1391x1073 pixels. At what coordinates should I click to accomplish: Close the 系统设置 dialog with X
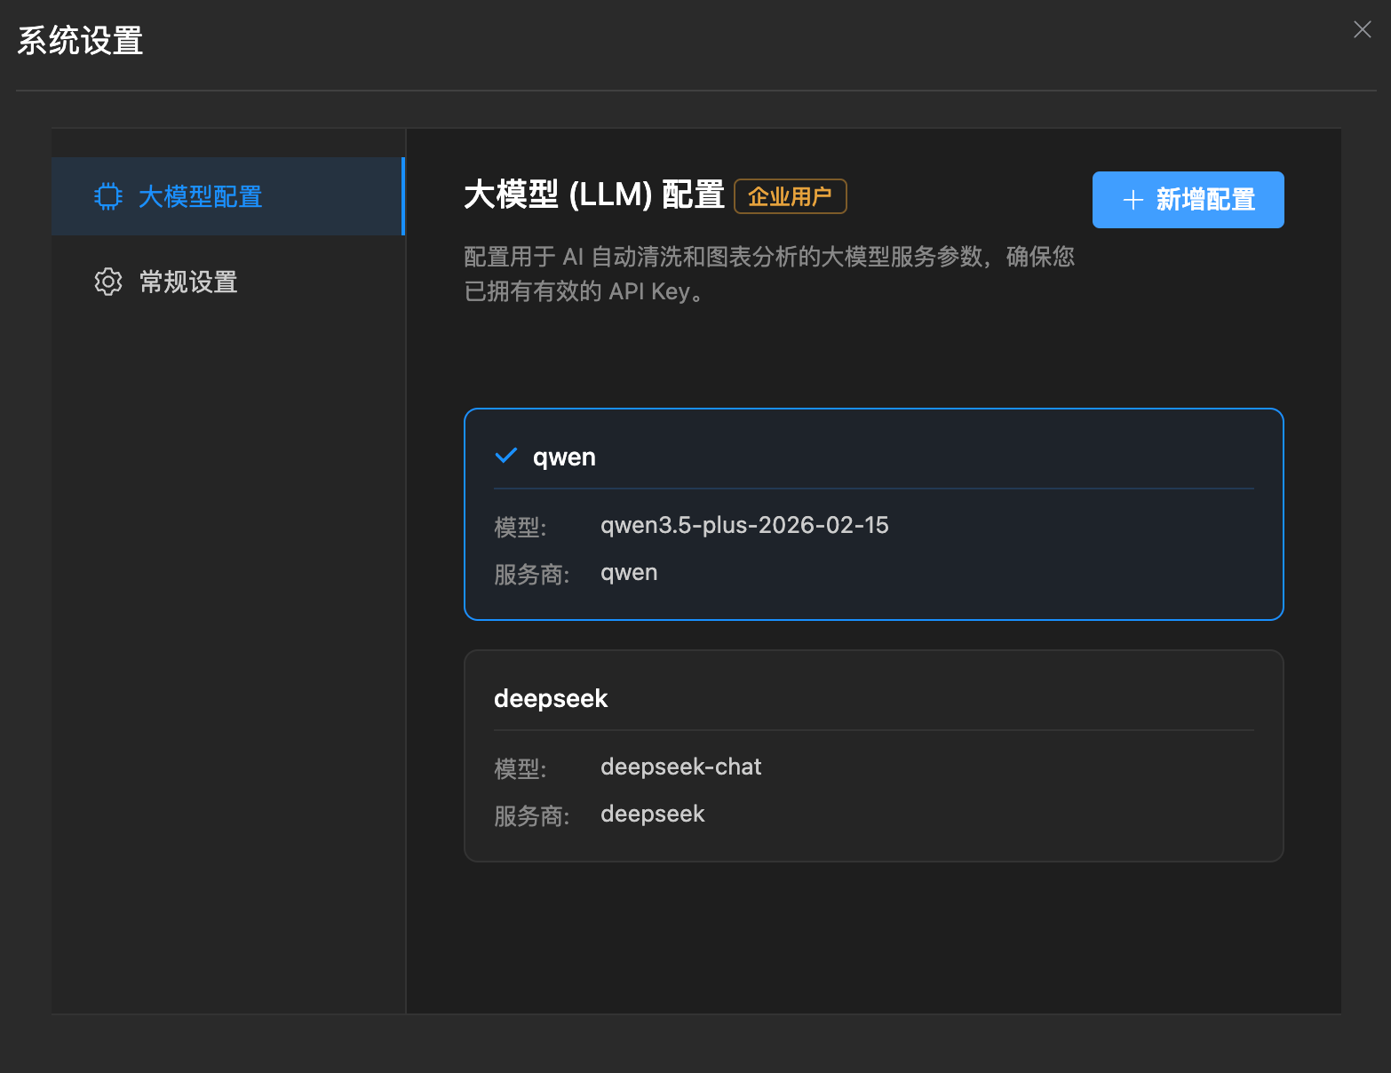pyautogui.click(x=1362, y=29)
